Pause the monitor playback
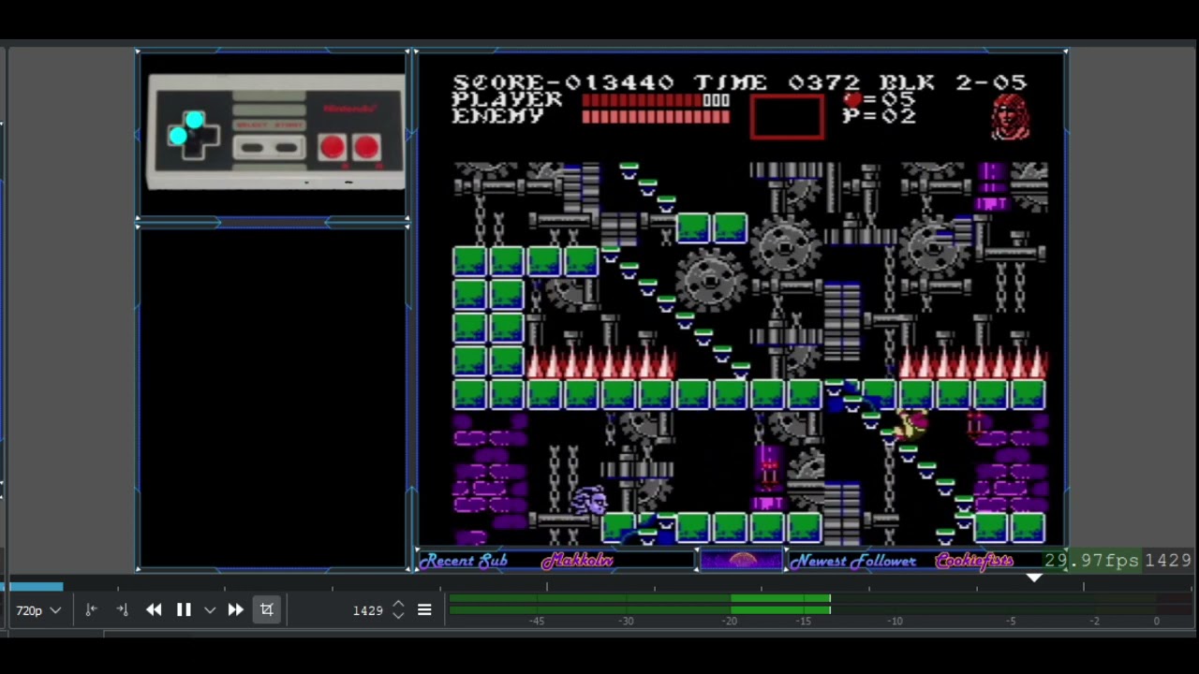 click(x=184, y=610)
